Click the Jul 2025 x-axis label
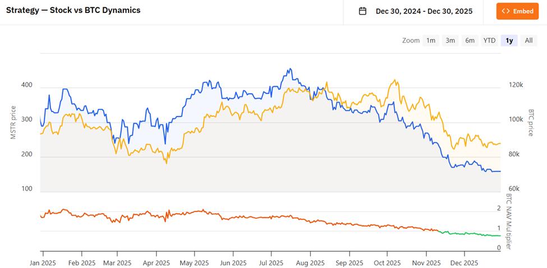Viewport: 547px width, 268px height. (x=271, y=262)
